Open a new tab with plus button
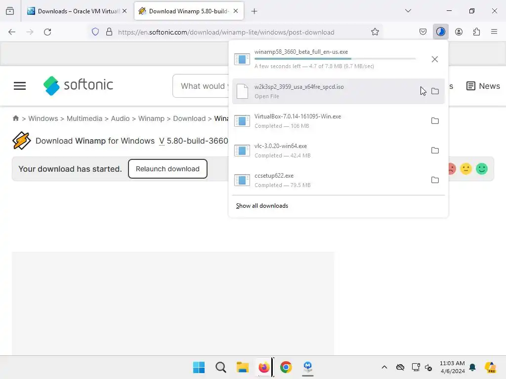 pyautogui.click(x=254, y=11)
